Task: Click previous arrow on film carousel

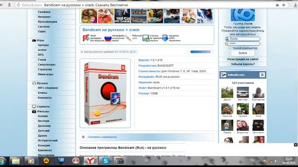Action: 86,13
